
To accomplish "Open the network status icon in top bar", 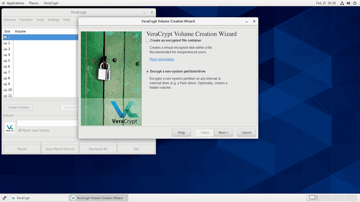I will 342,3.
